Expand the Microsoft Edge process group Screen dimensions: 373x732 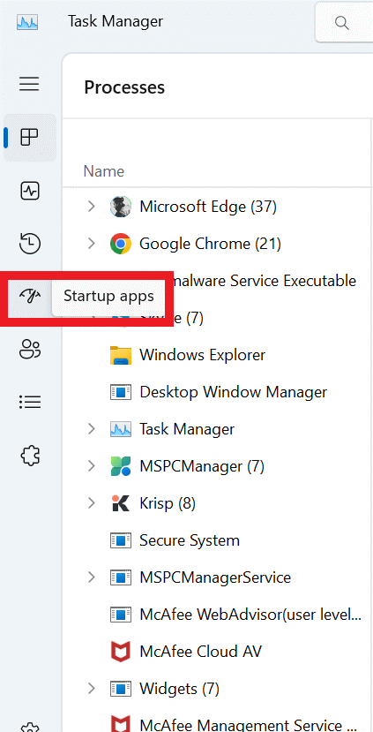(92, 206)
